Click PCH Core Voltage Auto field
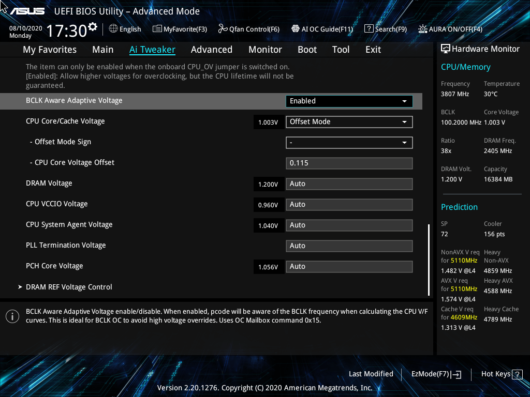 click(349, 267)
